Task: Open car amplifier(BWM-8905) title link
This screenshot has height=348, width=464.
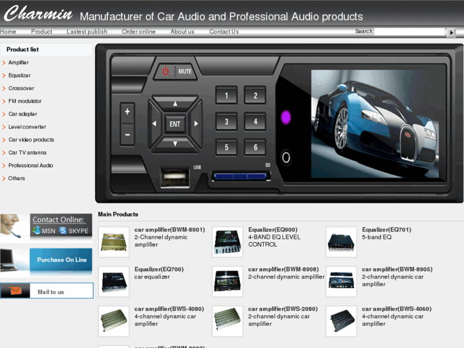Action: point(397,269)
